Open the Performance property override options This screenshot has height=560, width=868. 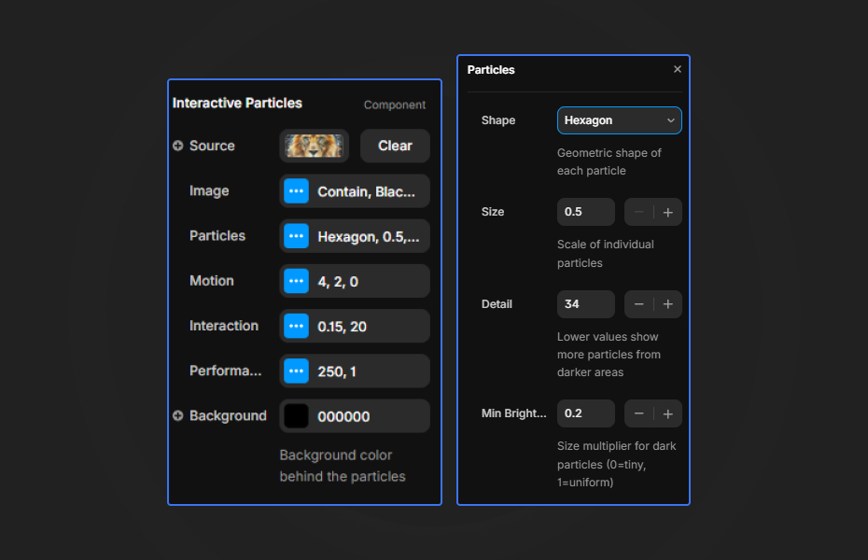pos(296,371)
